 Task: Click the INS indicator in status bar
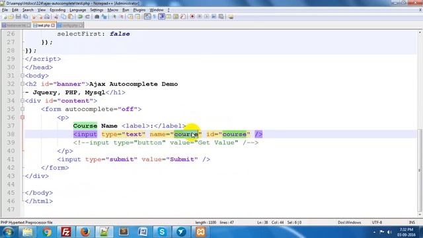coord(412,222)
